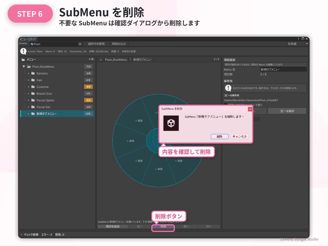Click the 項目数 value 0 / 8
The width and height of the screenshot is (328, 246).
pos(263,74)
